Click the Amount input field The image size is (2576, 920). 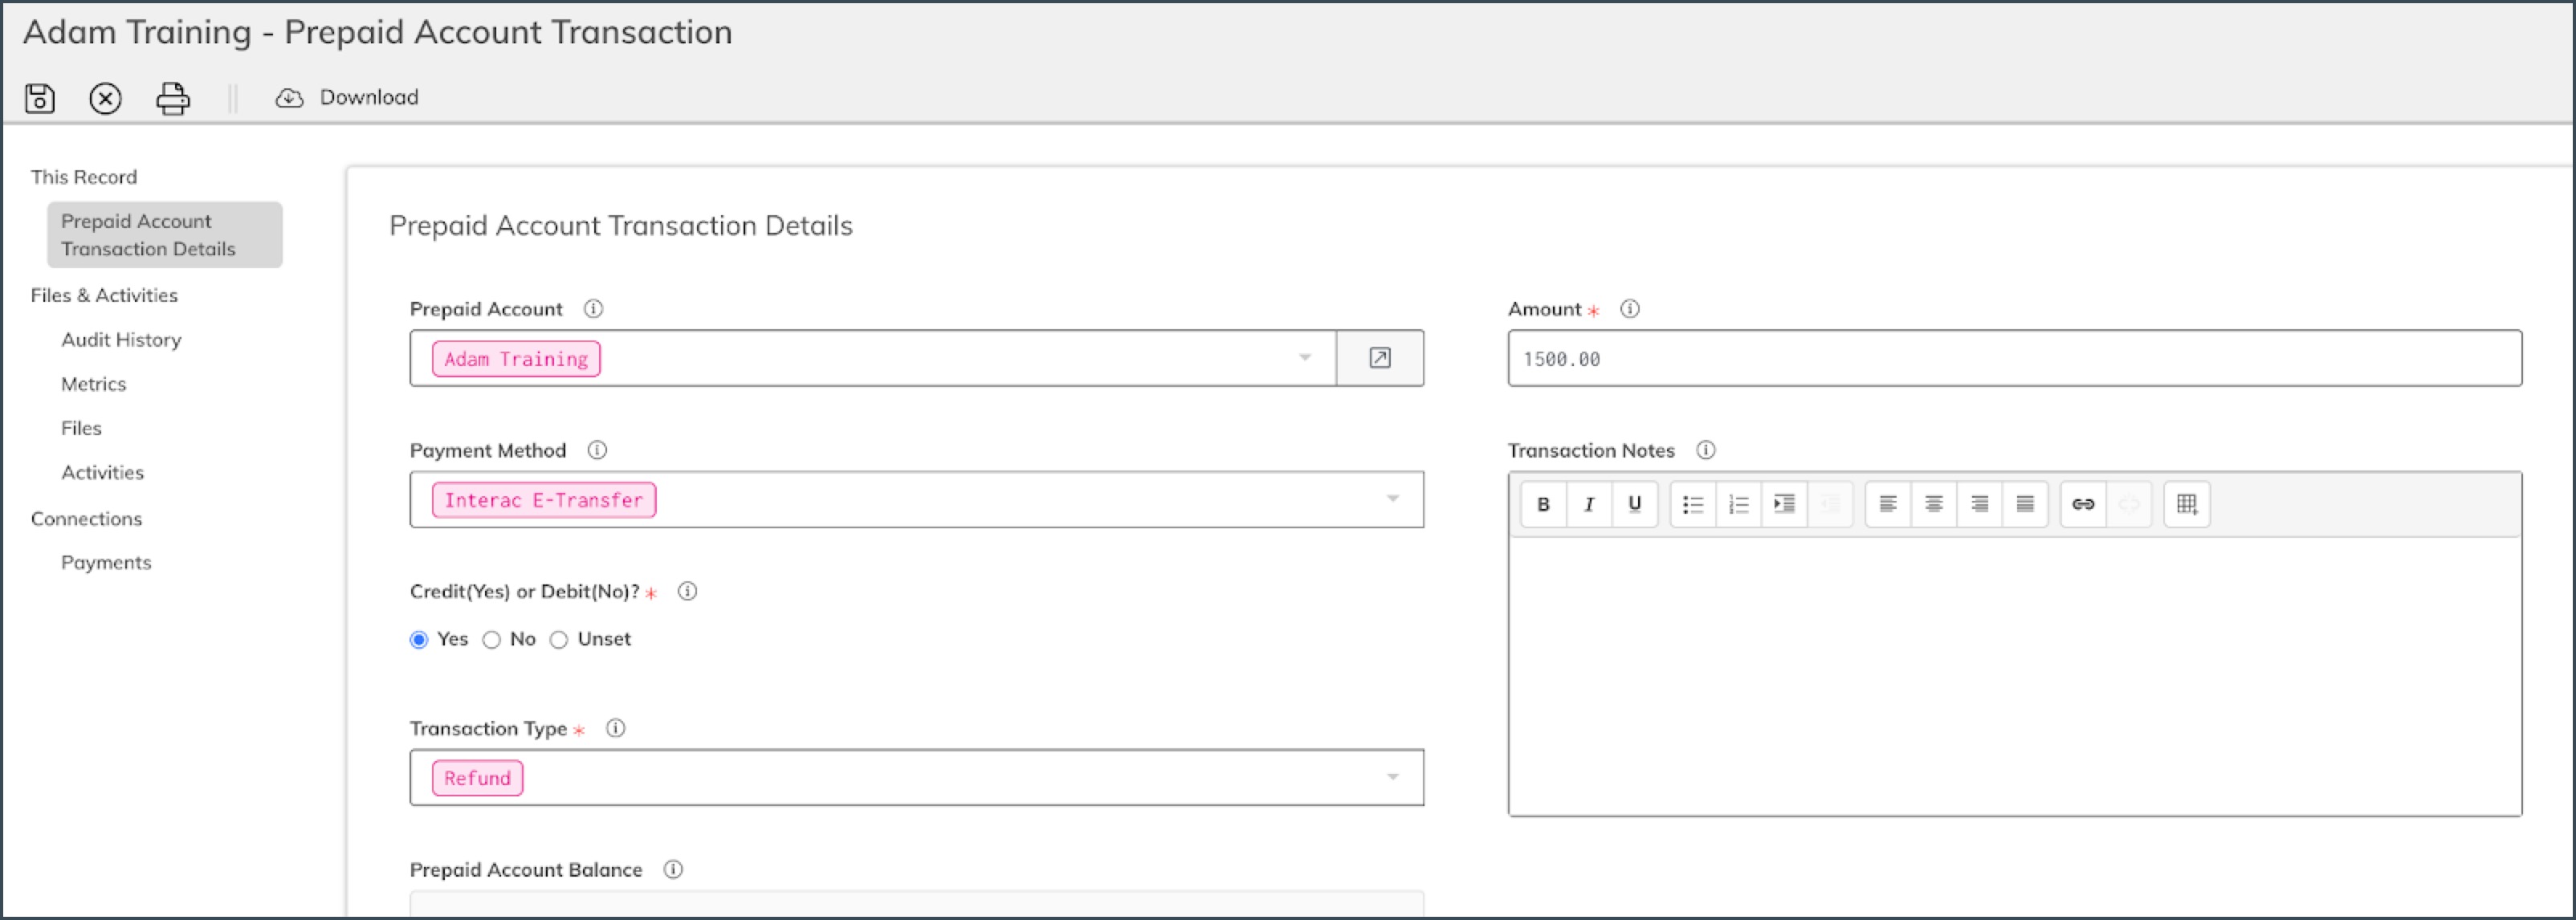[x=2015, y=358]
